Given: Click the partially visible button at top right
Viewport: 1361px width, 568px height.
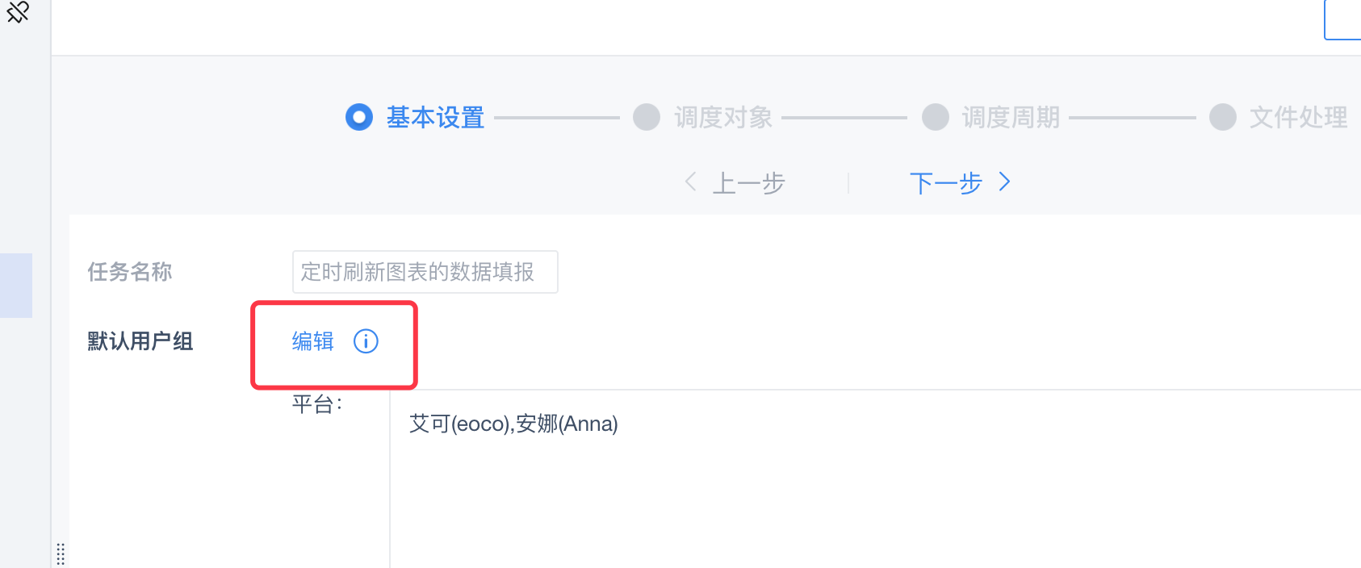Looking at the screenshot, I should coord(1342,19).
